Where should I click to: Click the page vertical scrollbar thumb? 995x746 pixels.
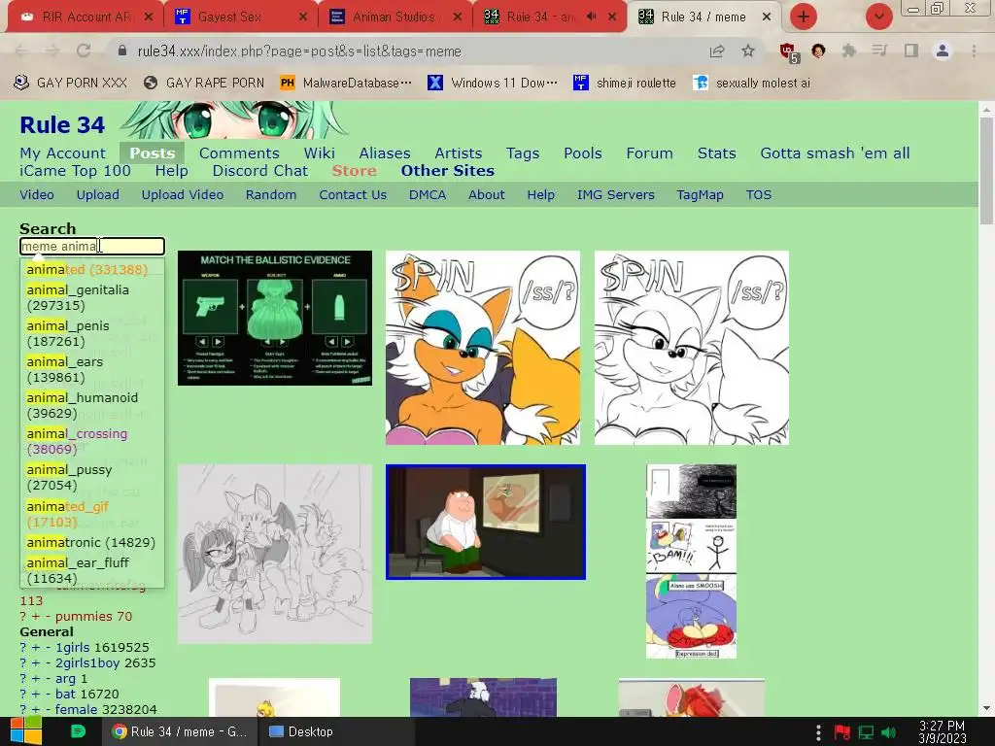point(987,170)
